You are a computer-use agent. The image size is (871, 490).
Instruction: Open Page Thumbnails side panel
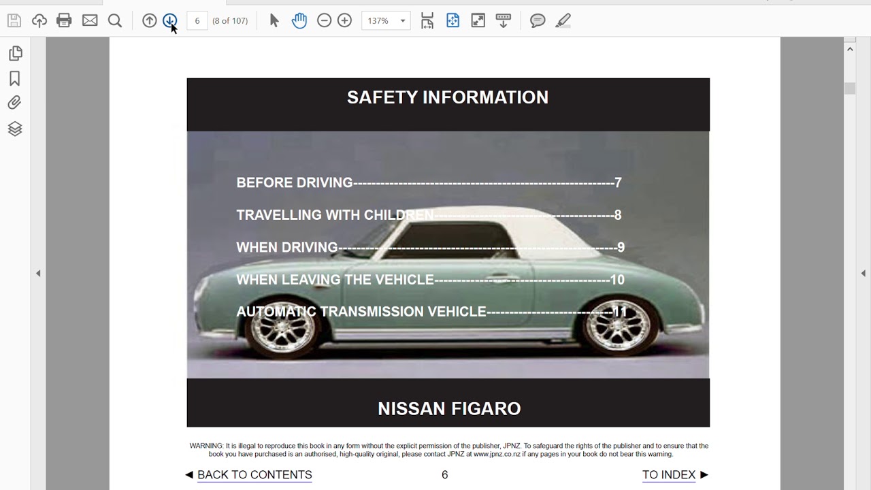[15, 53]
